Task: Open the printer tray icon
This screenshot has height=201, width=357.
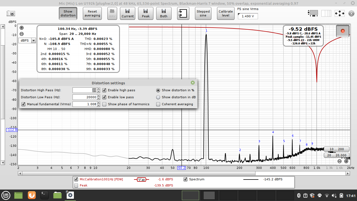Action: pyautogui.click(x=320, y=195)
